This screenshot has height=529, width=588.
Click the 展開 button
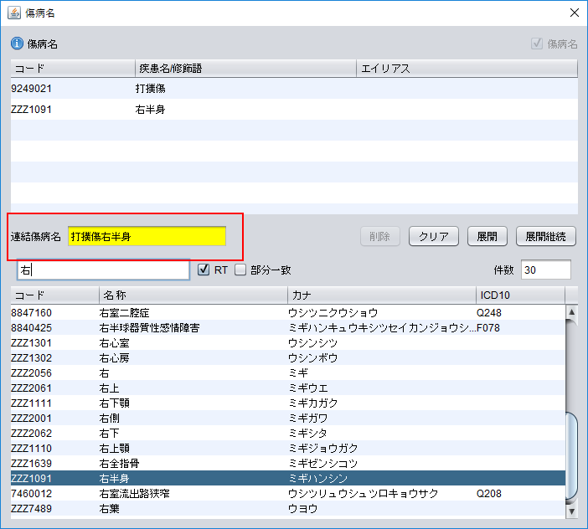coord(487,237)
